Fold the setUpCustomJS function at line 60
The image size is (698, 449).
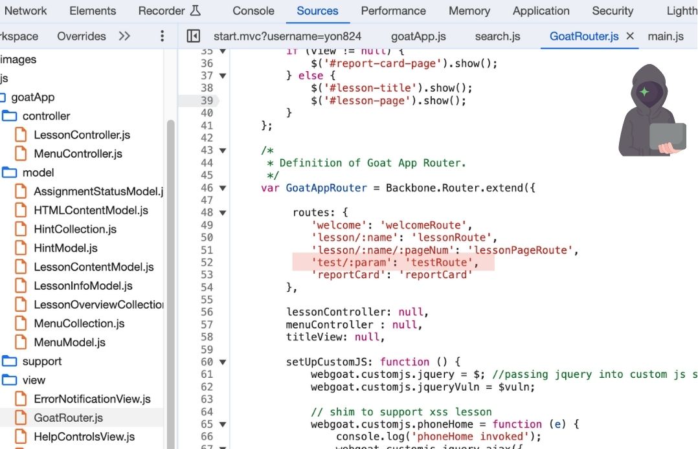(x=223, y=362)
